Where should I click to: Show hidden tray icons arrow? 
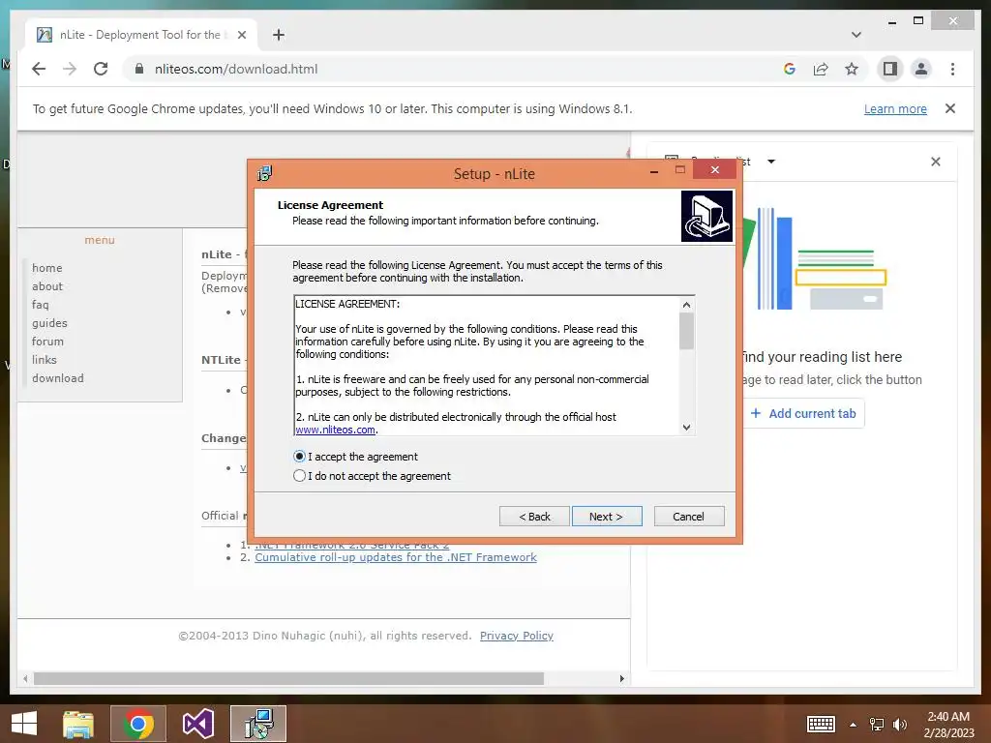[854, 725]
